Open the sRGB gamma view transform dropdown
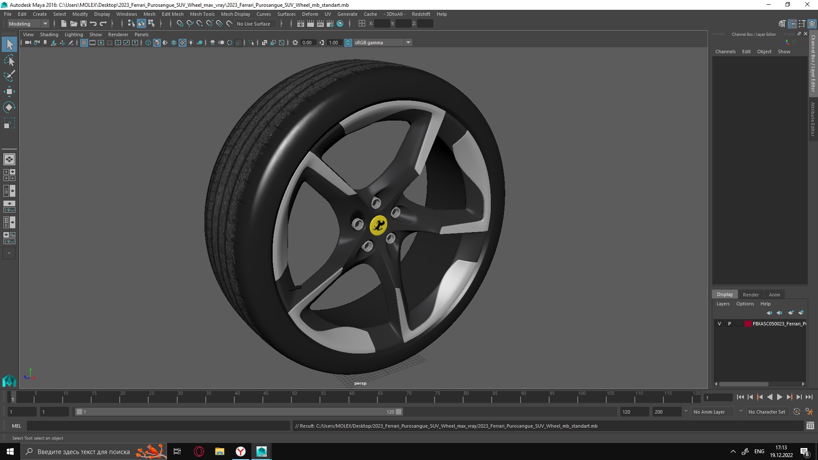 point(382,43)
